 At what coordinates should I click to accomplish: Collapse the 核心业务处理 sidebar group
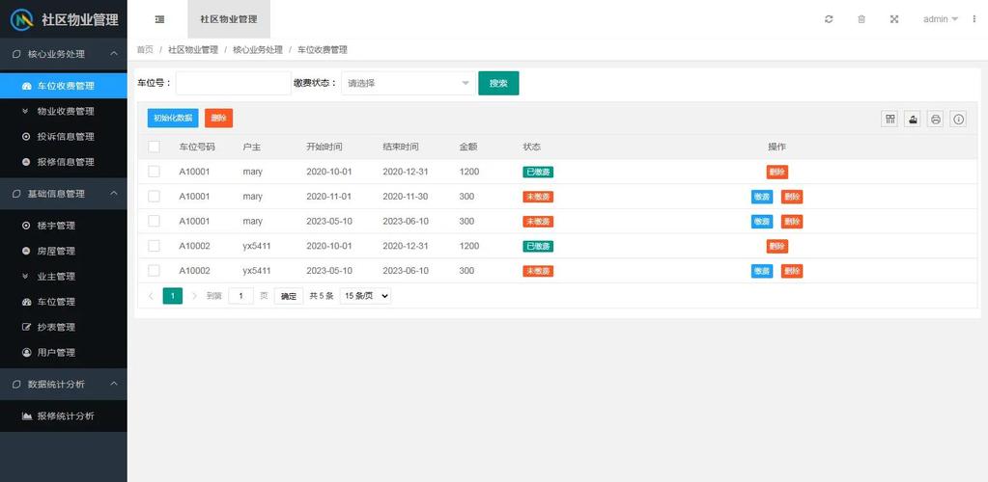[64, 54]
